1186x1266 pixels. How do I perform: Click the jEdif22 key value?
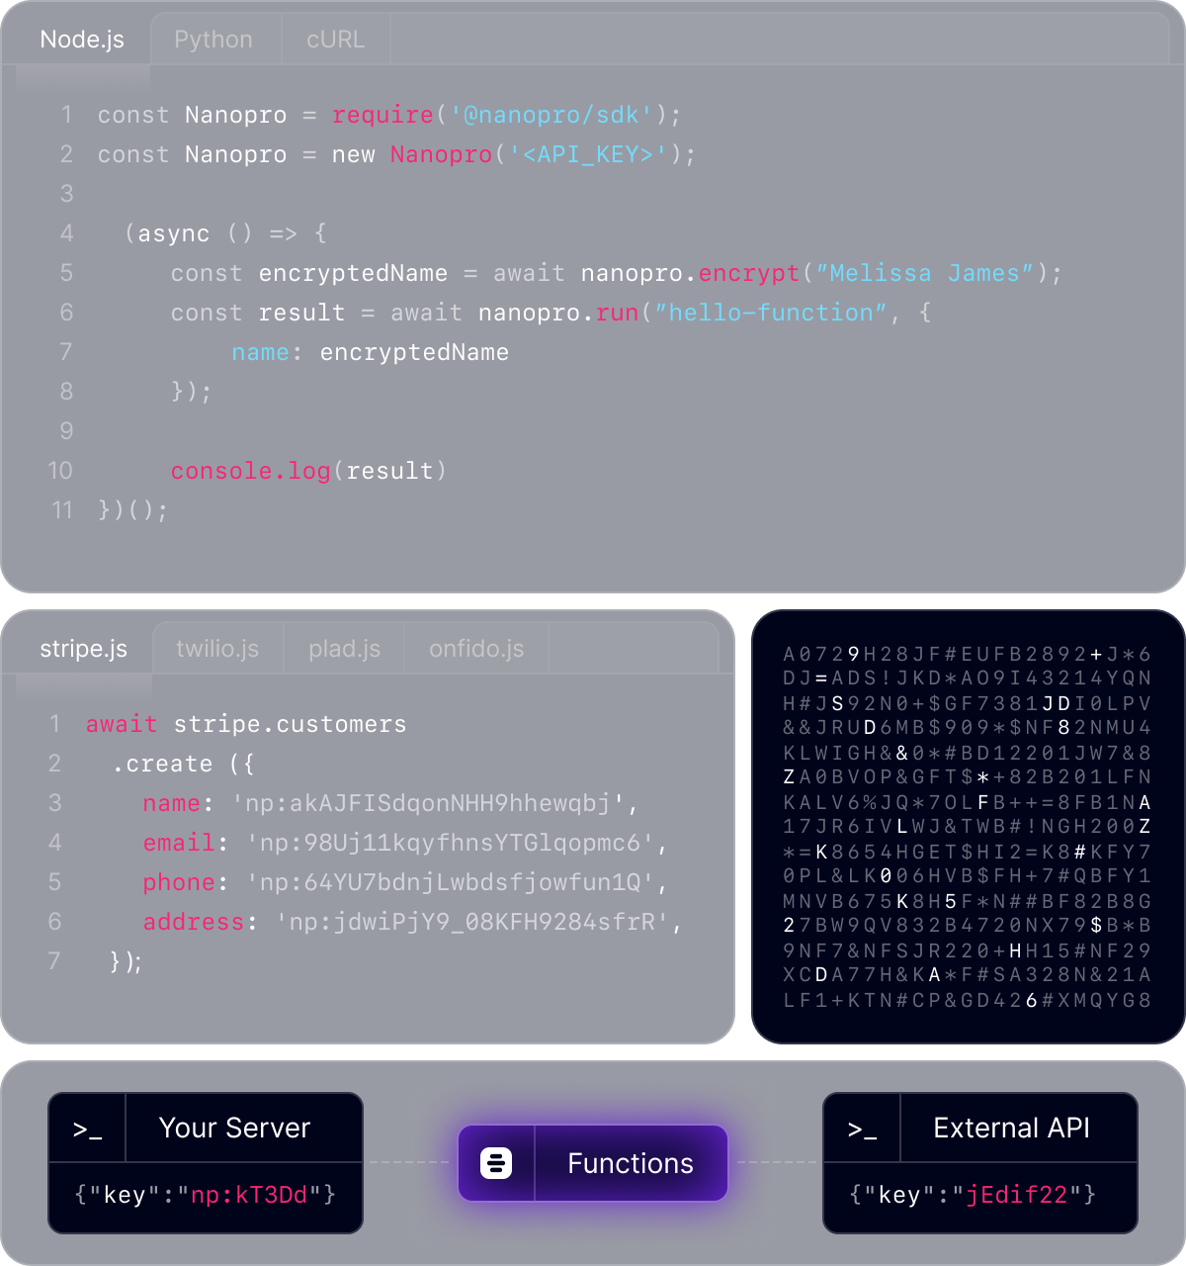[x=1017, y=1195]
